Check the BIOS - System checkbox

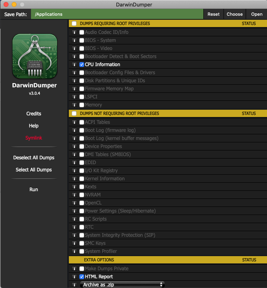pyautogui.click(x=82, y=40)
